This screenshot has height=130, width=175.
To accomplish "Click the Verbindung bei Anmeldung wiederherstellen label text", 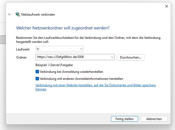I will coord(71,72).
